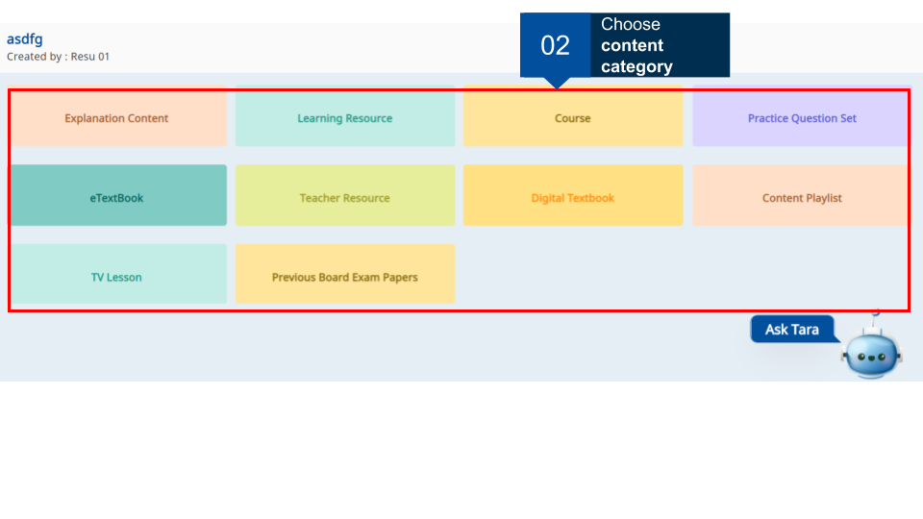923x519 pixels.
Task: Choose the TV Lesson category
Action: pos(116,277)
